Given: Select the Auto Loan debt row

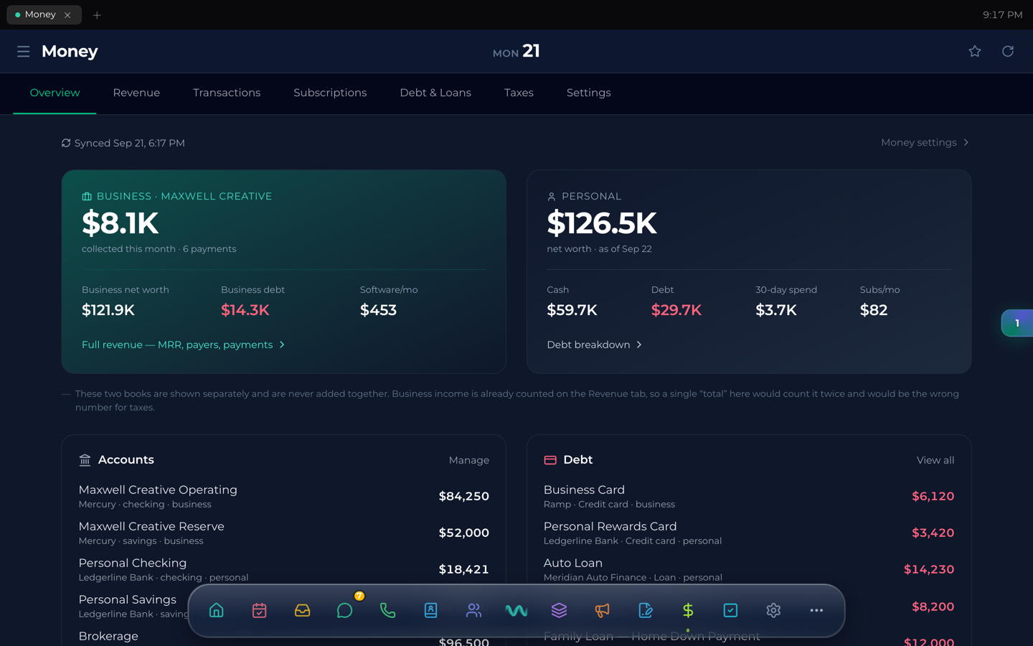Looking at the screenshot, I should click(749, 570).
